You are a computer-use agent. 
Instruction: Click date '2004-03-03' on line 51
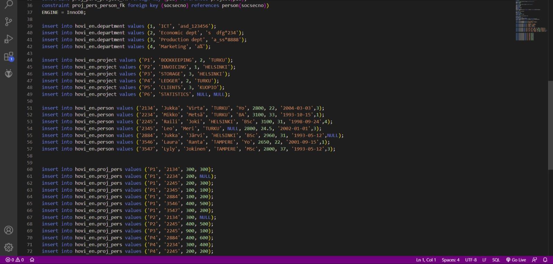[297, 108]
